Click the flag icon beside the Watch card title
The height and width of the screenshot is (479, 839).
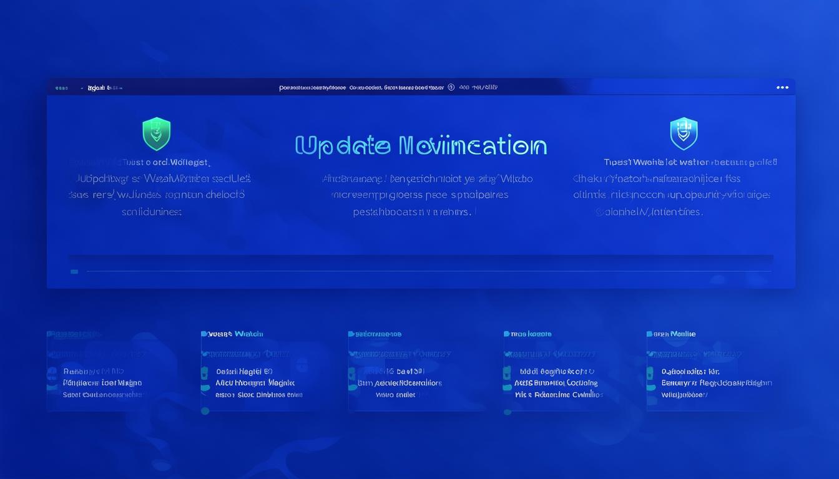click(204, 334)
